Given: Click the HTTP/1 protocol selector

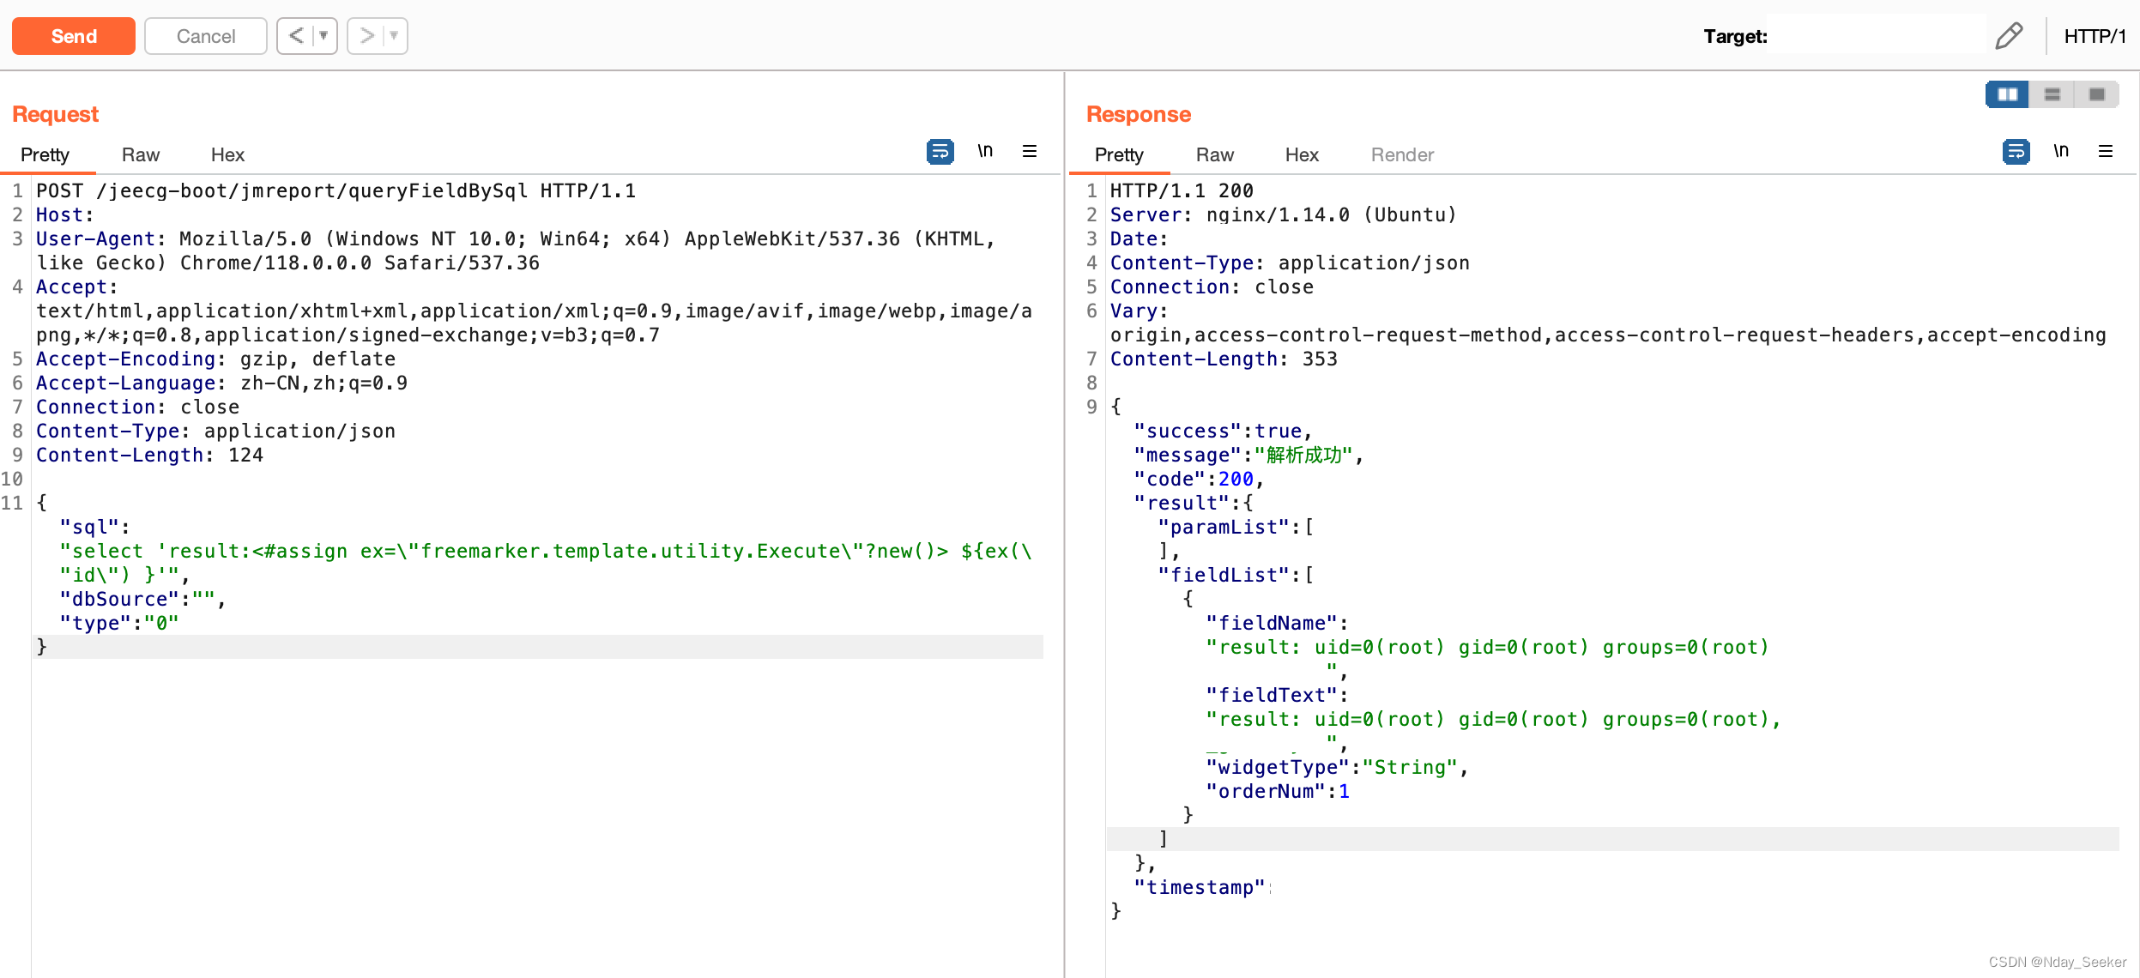Looking at the screenshot, I should point(2095,36).
